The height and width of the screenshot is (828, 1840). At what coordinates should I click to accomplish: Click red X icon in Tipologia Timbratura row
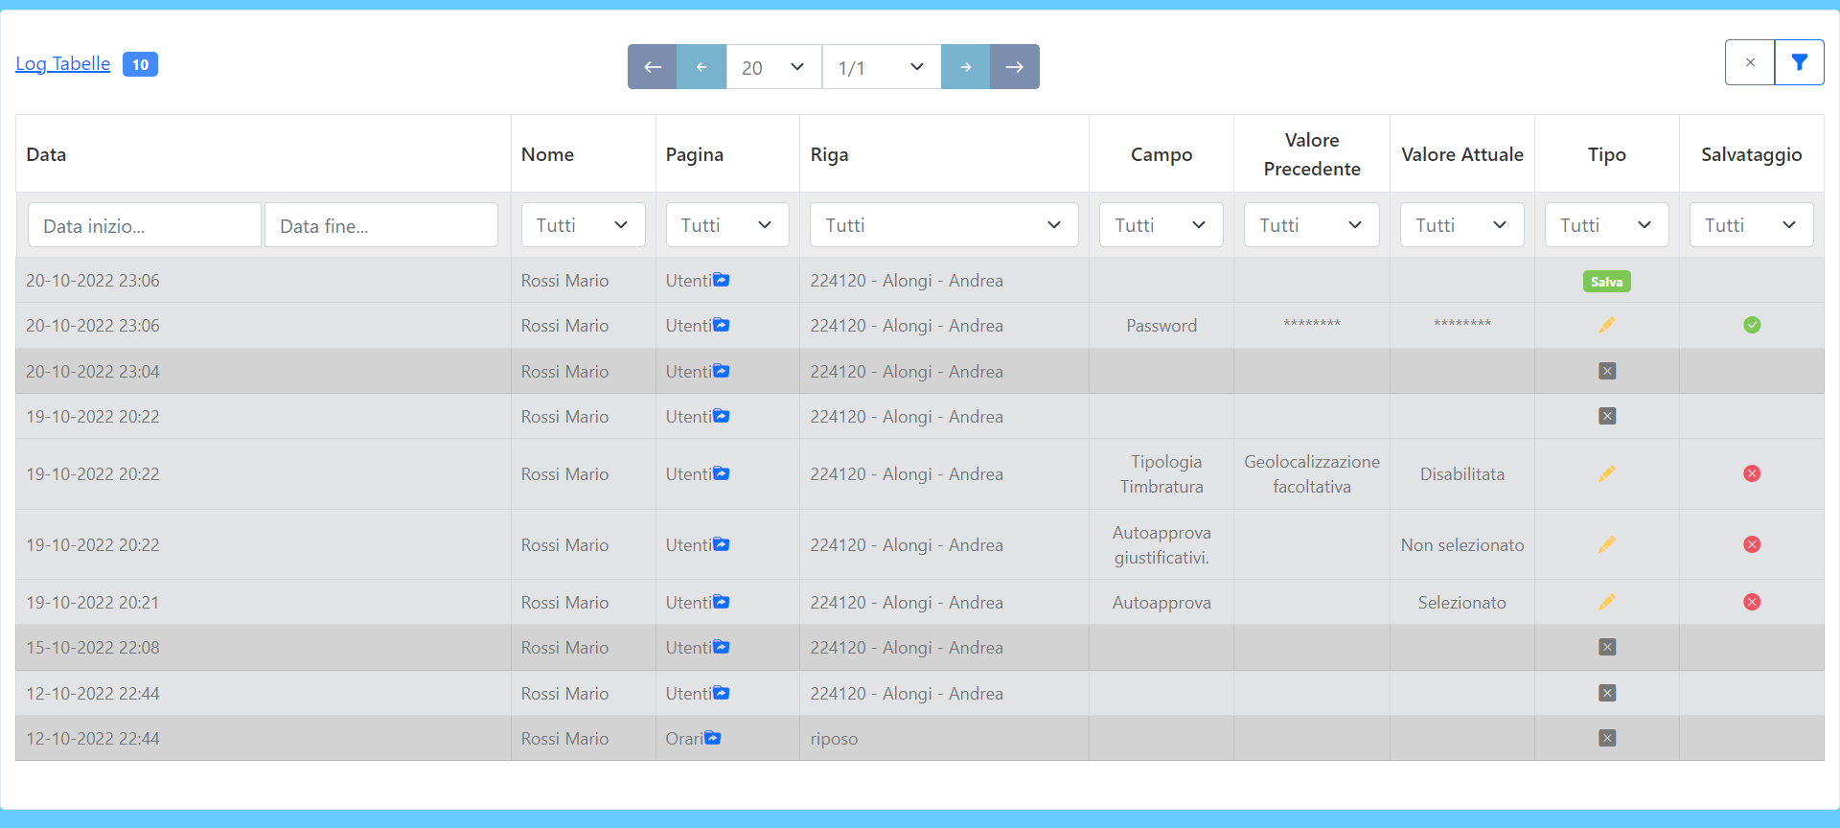pos(1751,473)
